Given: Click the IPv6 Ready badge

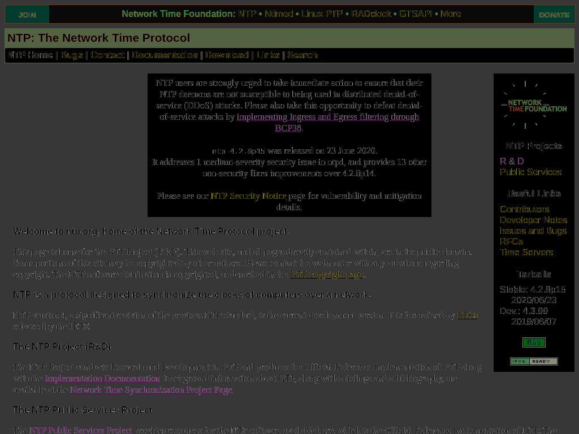Looking at the screenshot, I should 534,361.
